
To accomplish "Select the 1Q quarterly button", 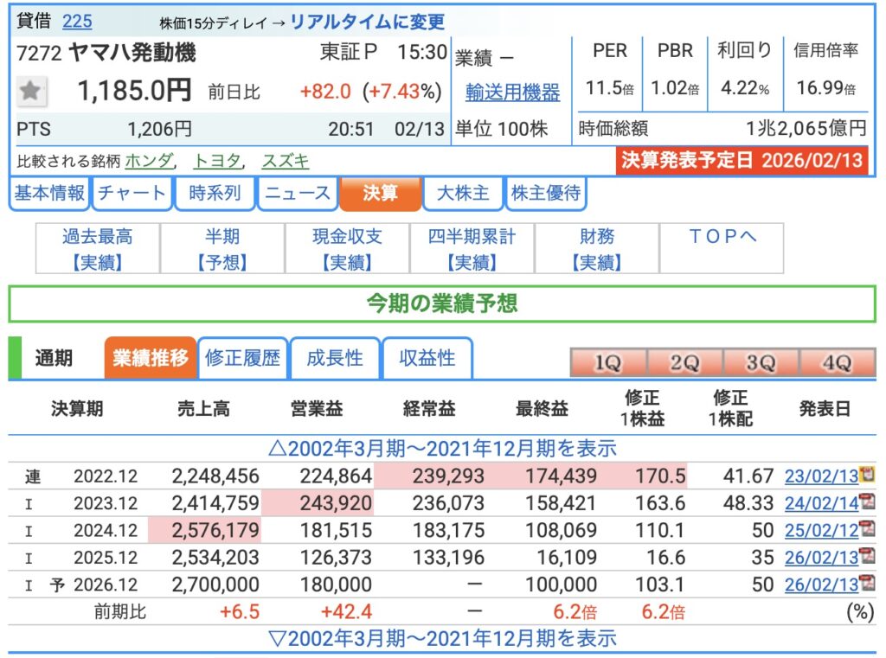I will [607, 363].
